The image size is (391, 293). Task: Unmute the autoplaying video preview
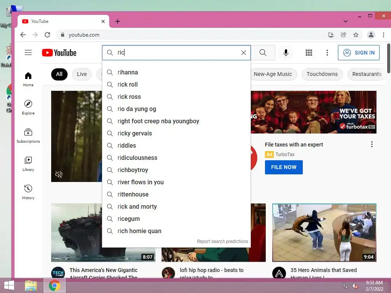(x=59, y=174)
